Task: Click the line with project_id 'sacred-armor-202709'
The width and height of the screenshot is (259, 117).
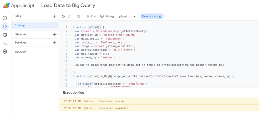Action: tap(106, 35)
